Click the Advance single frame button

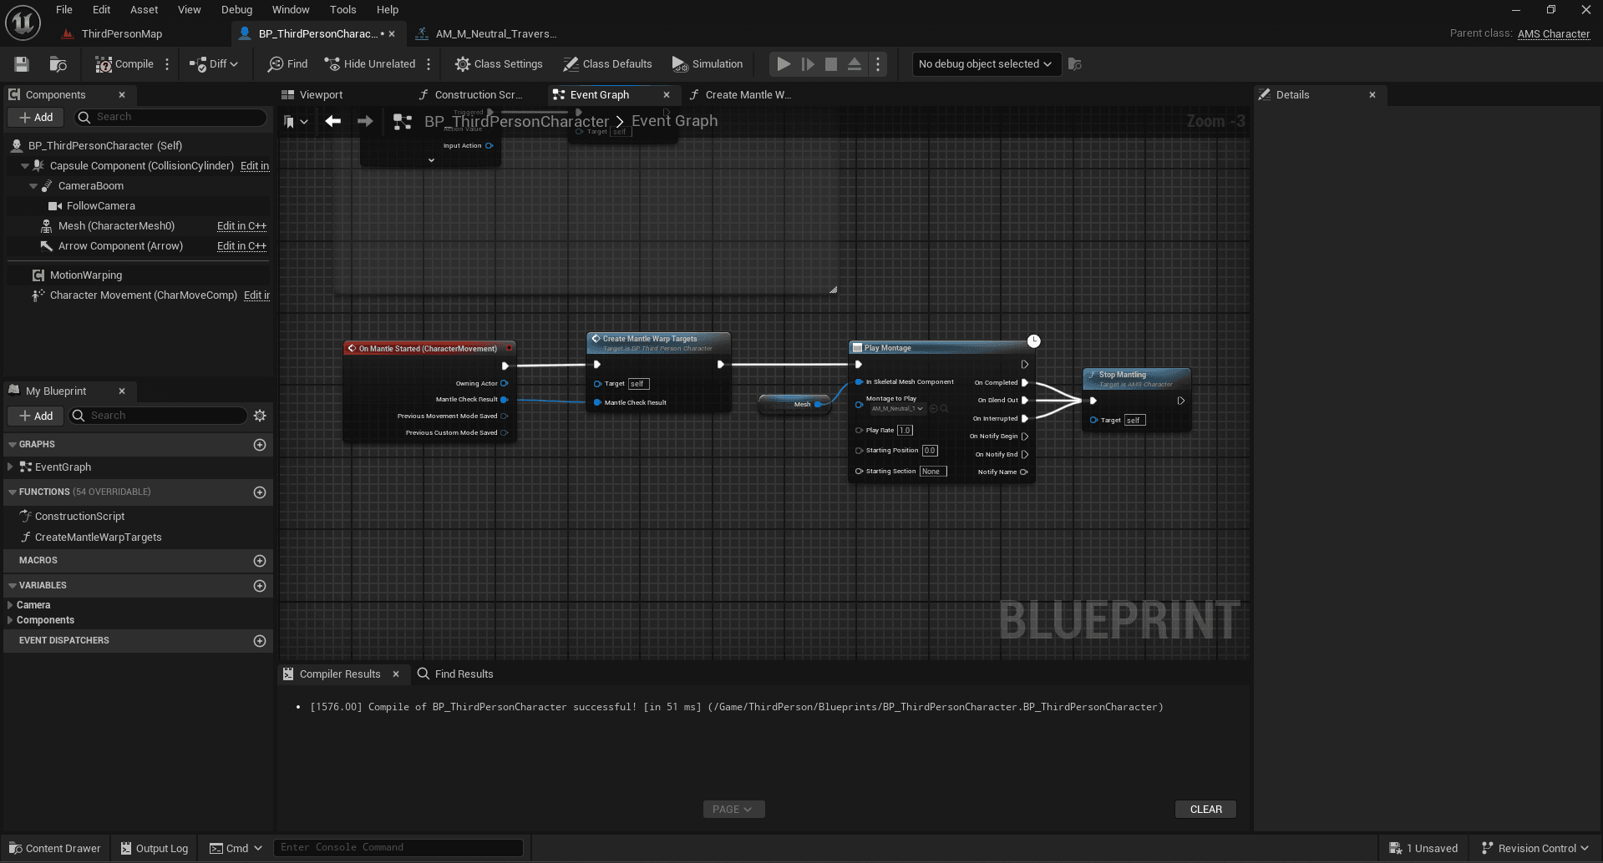pos(808,64)
